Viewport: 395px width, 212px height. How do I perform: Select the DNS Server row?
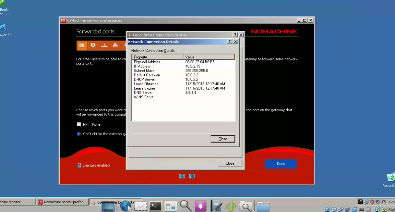pyautogui.click(x=183, y=93)
